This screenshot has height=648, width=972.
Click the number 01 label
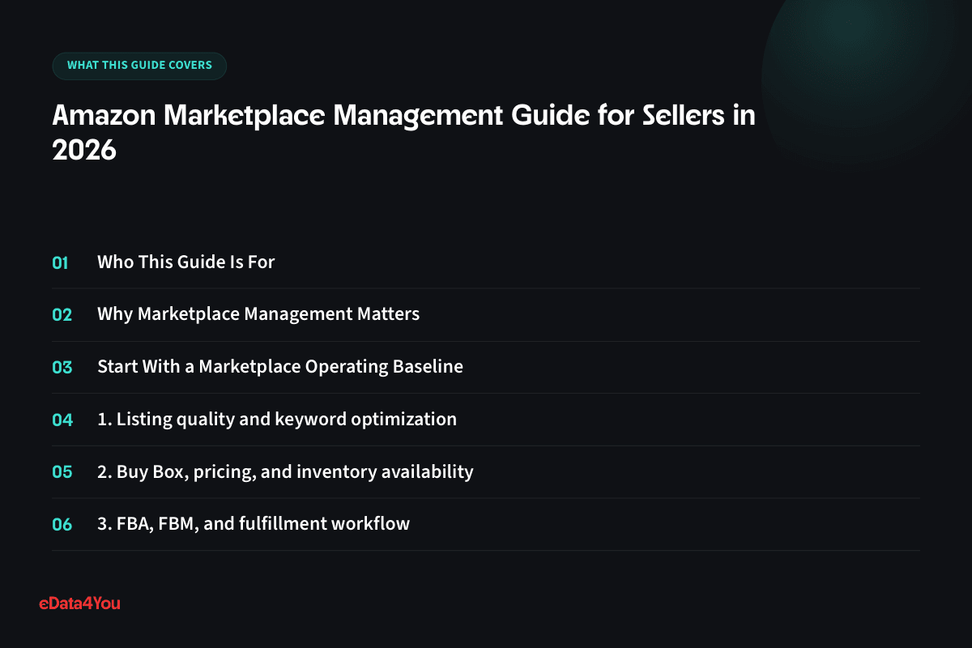61,262
